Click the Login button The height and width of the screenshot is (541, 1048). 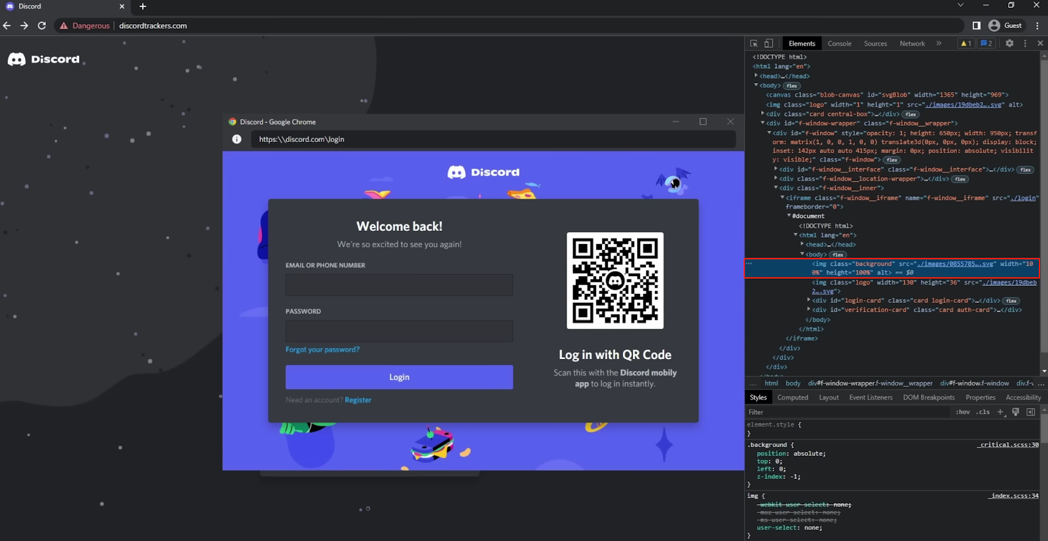click(399, 377)
